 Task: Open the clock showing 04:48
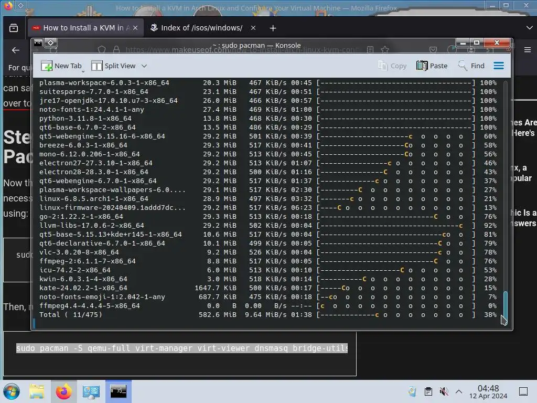[x=488, y=391]
